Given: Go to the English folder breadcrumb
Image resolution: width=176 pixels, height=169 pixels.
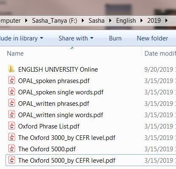Looking at the screenshot, I should click(x=126, y=21).
